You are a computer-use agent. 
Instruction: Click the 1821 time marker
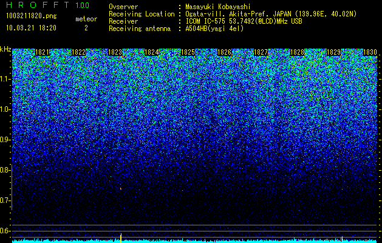point(42,52)
